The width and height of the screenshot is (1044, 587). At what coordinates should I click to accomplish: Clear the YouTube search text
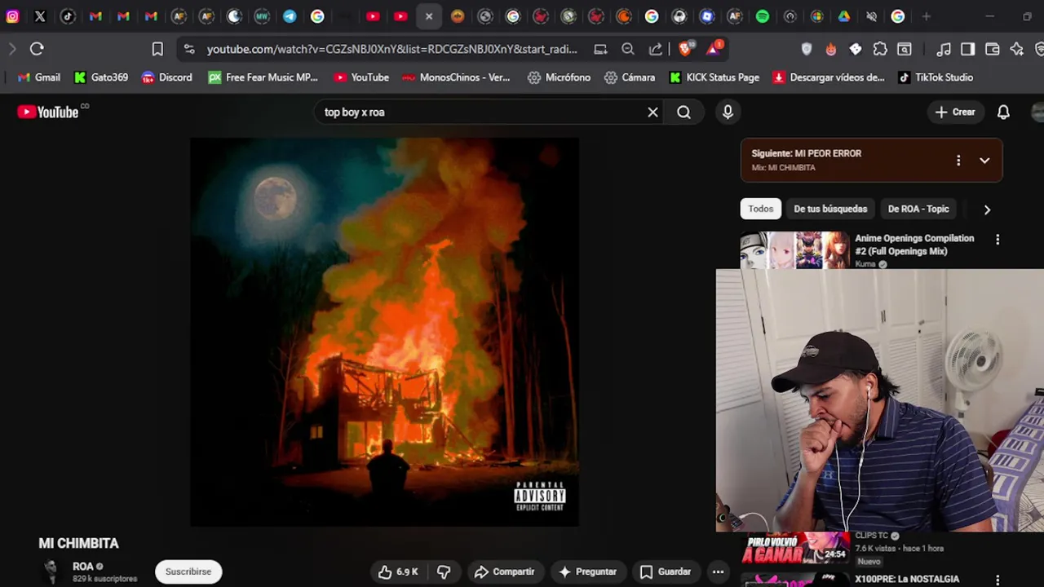(652, 113)
